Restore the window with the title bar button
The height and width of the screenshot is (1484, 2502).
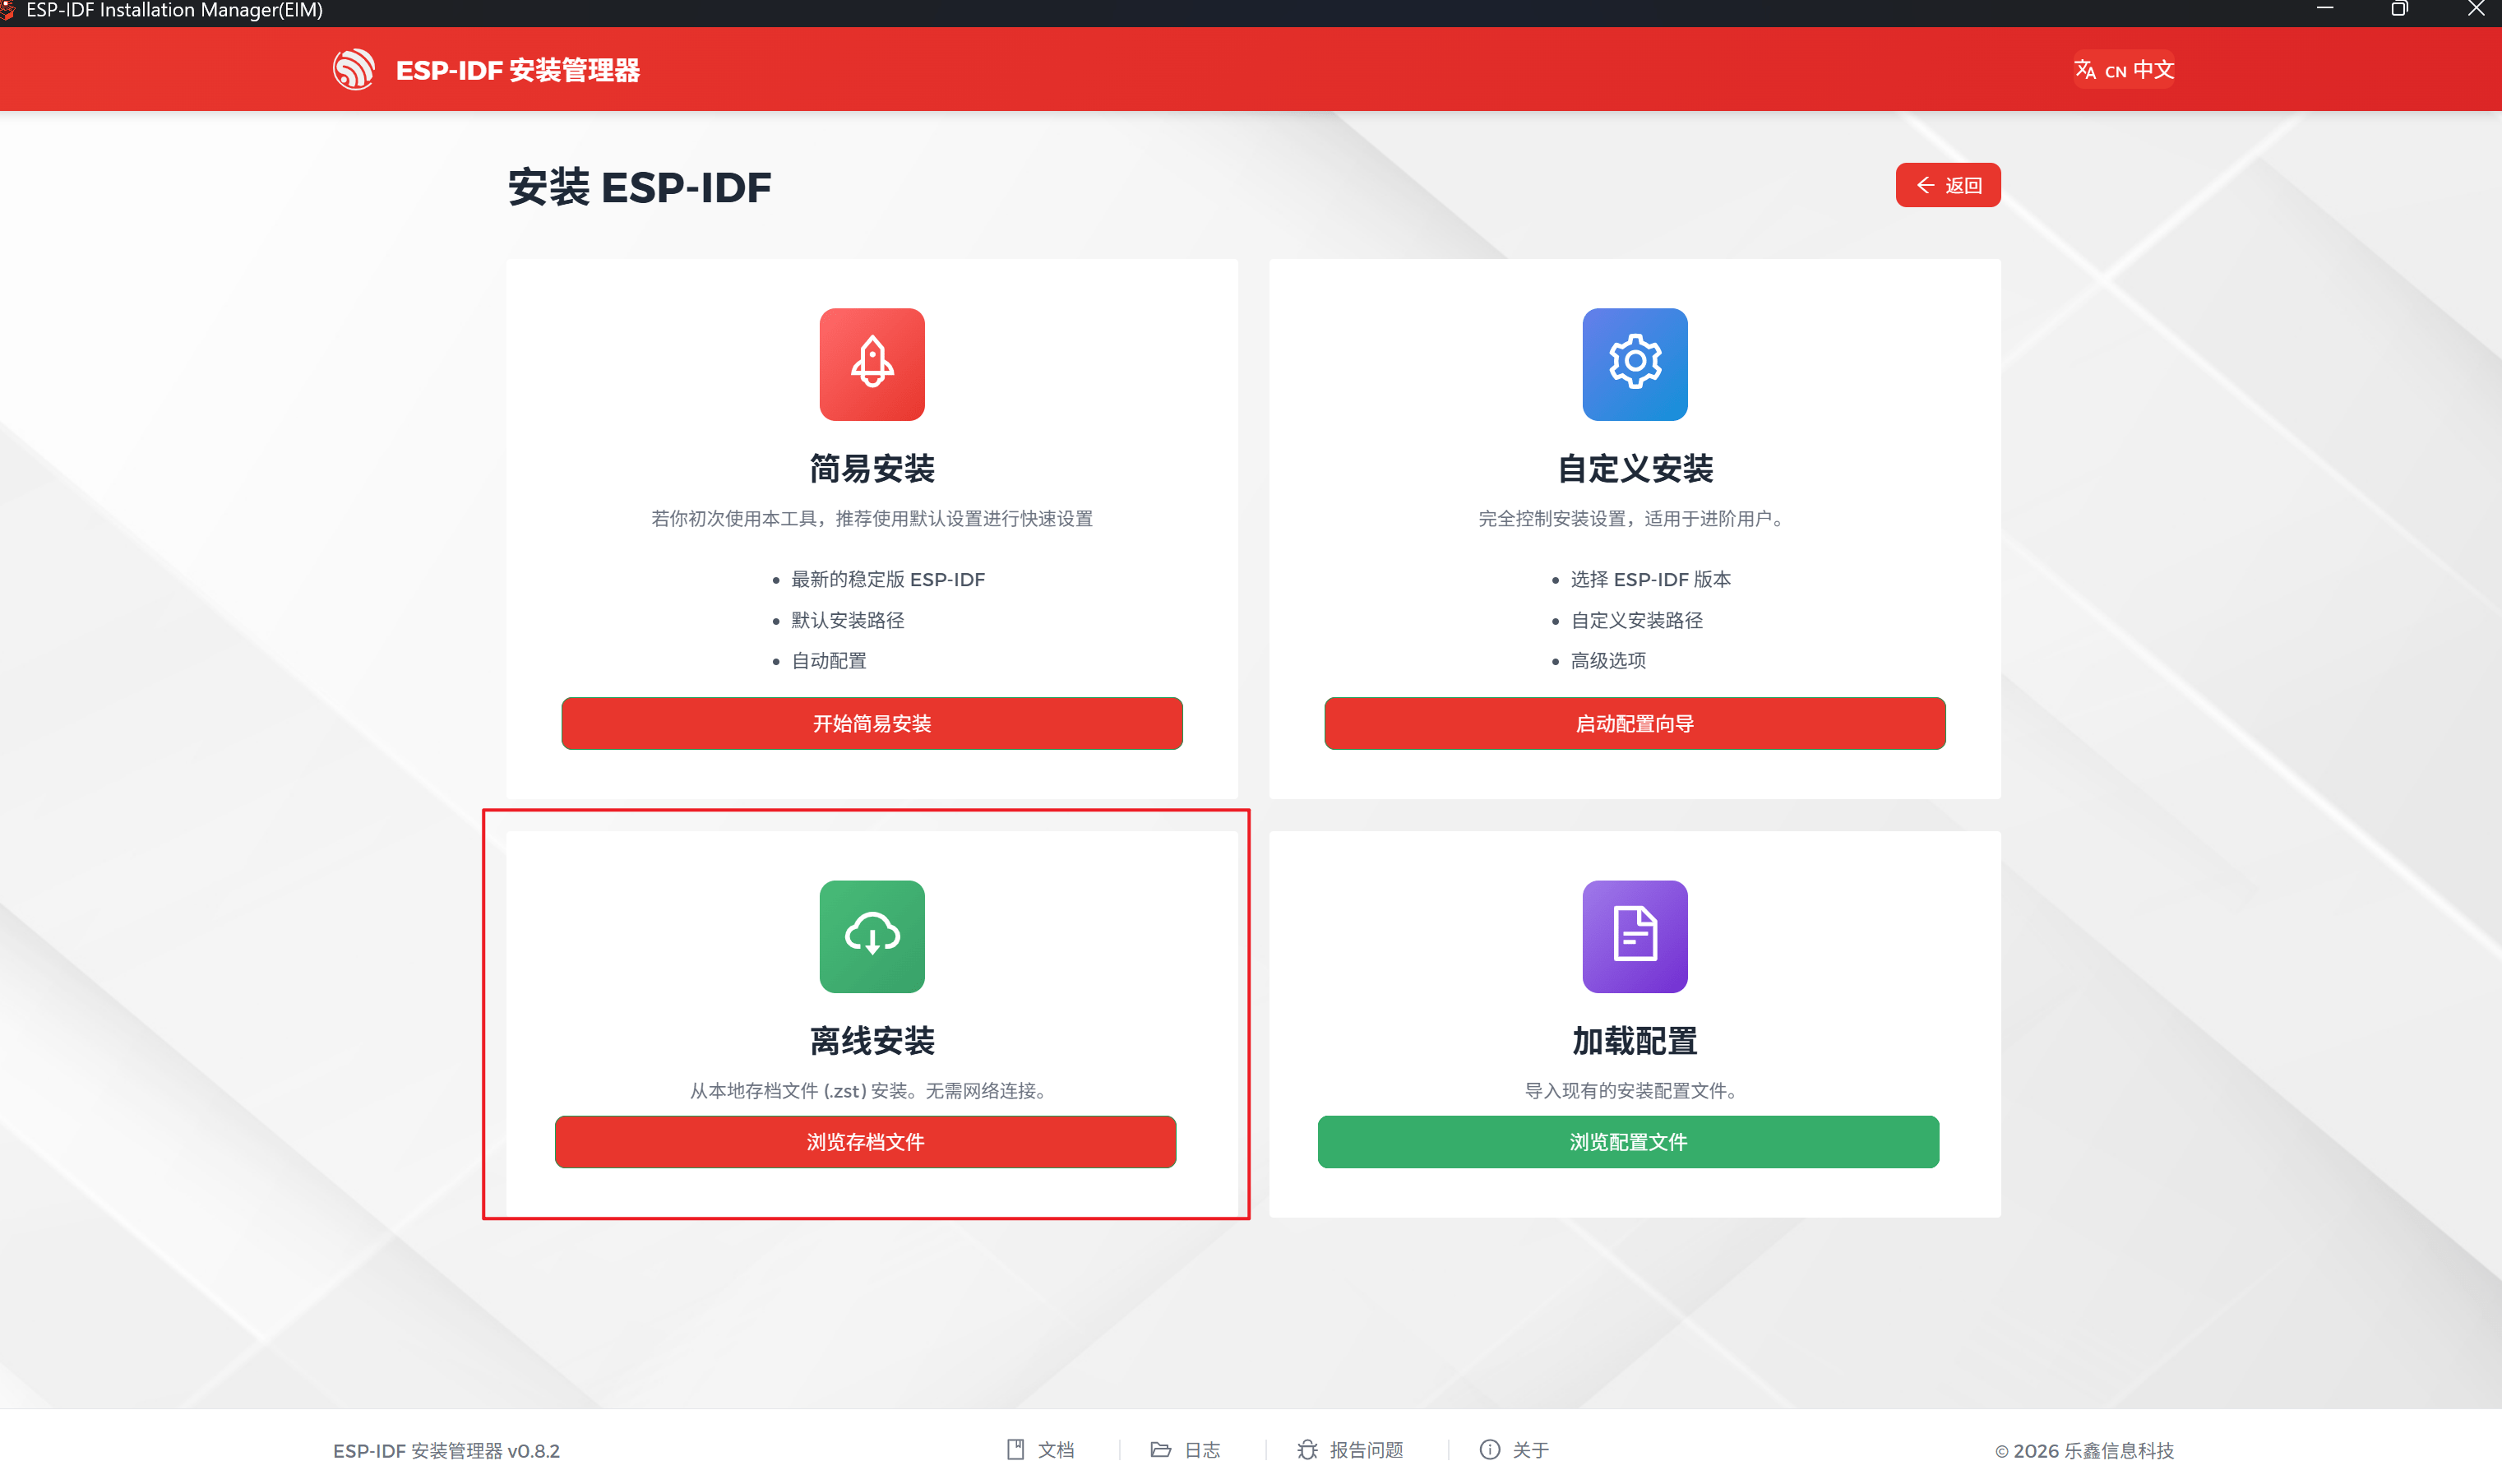tap(2399, 10)
